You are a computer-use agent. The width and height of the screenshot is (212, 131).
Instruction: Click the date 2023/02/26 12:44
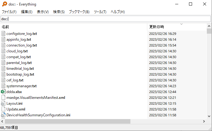pyautogui.click(x=163, y=92)
